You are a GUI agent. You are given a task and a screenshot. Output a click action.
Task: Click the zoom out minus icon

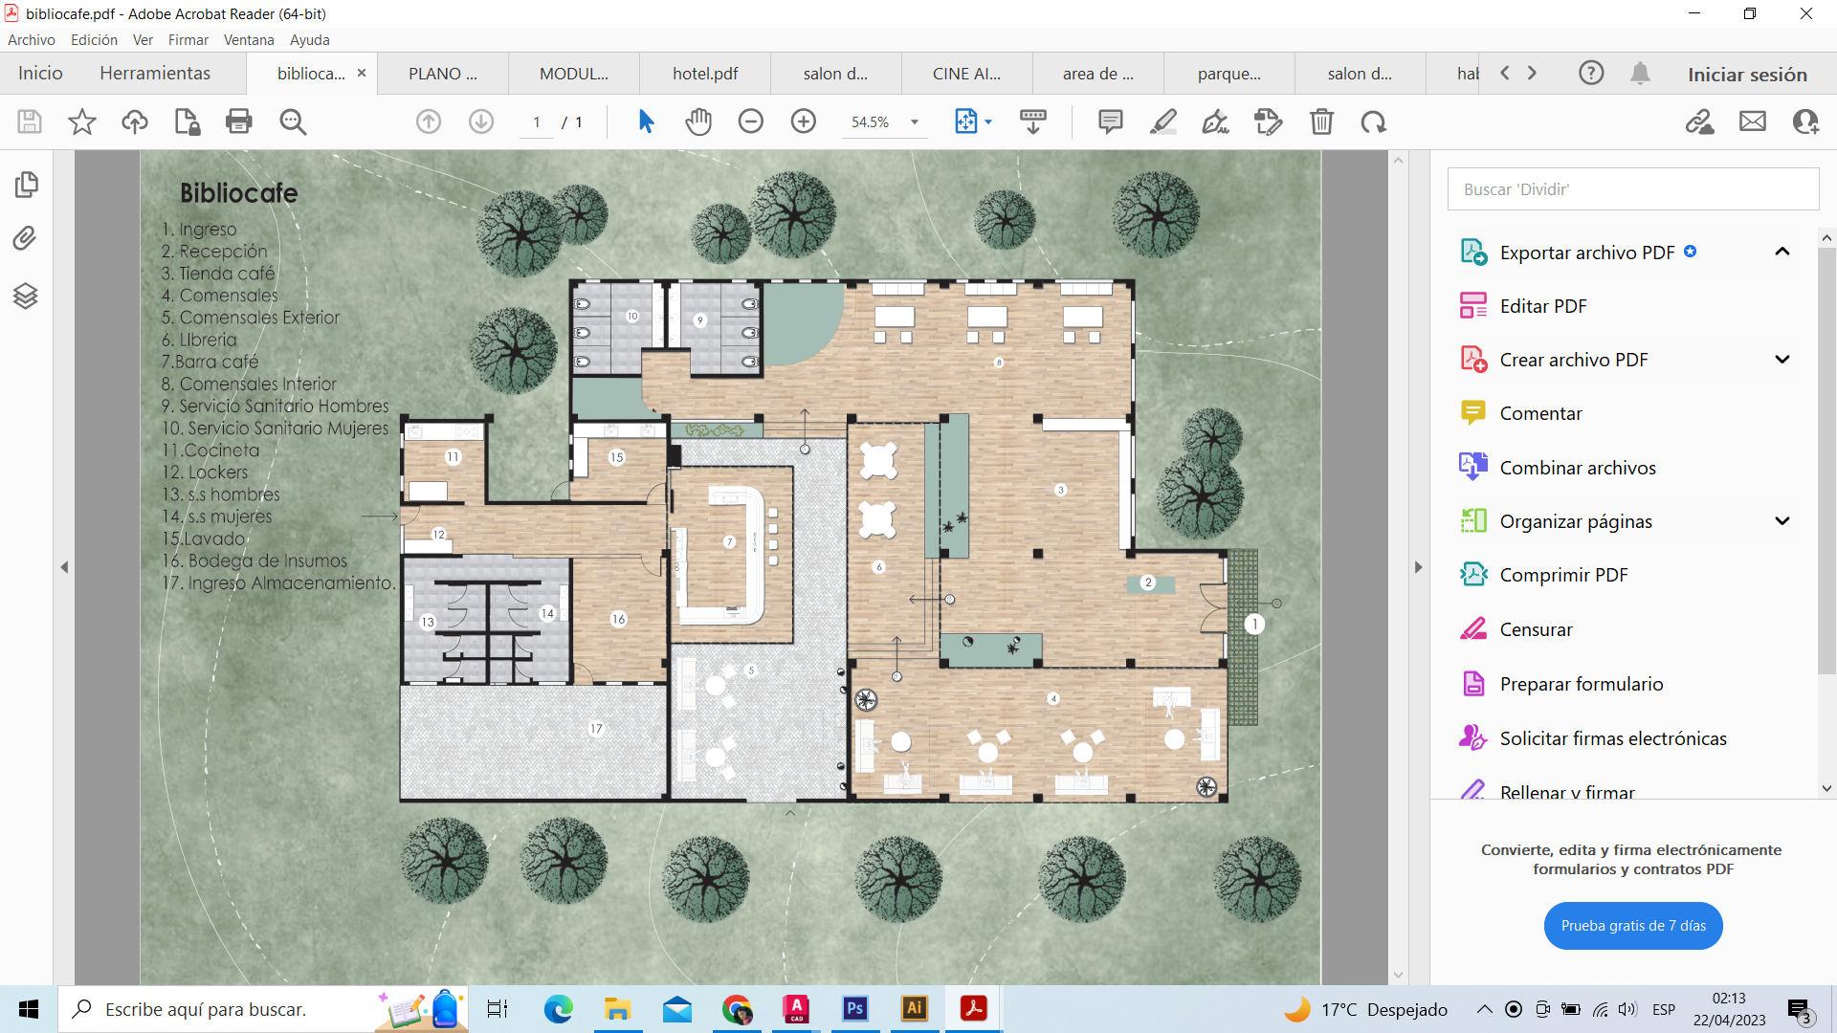pos(751,121)
